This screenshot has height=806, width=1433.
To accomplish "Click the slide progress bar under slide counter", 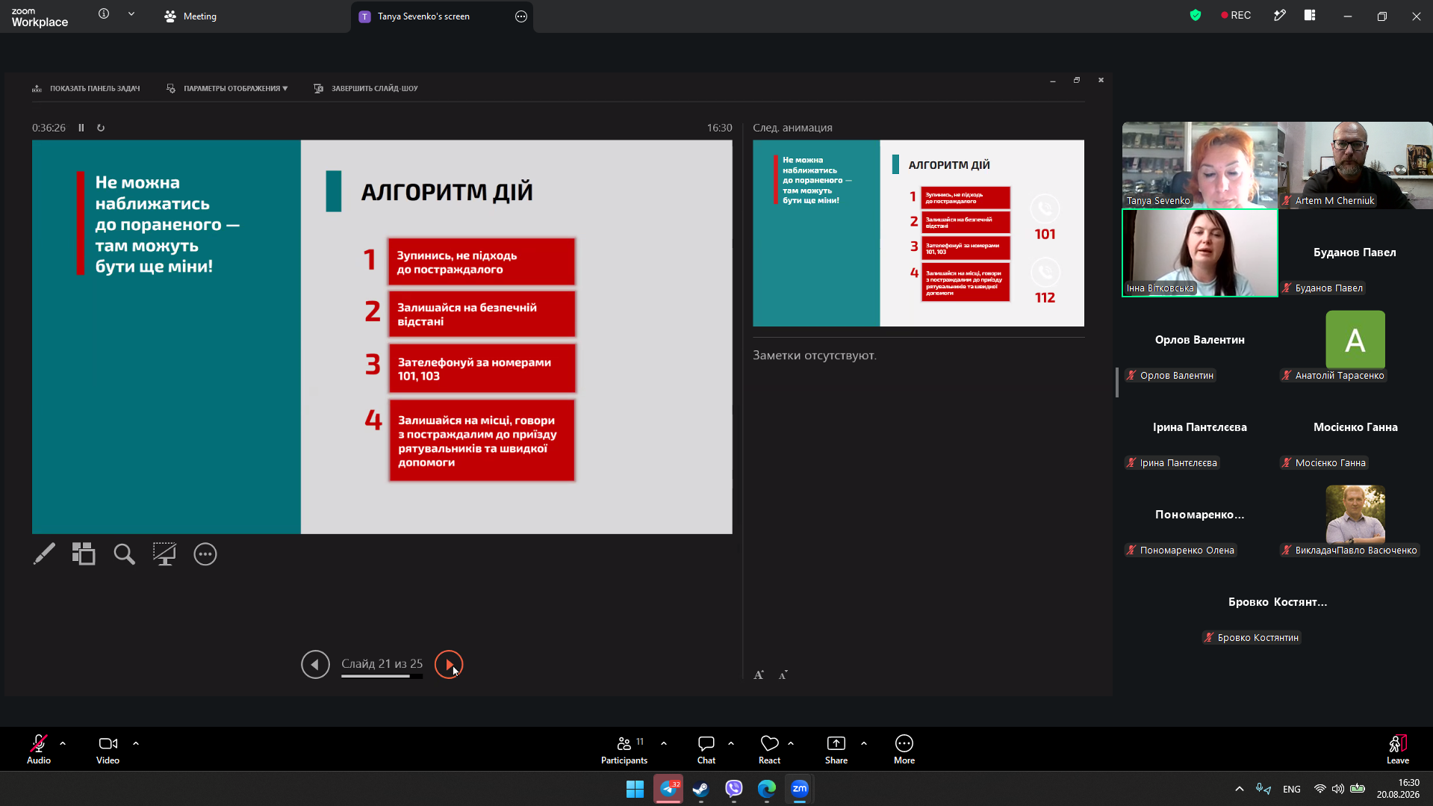I will (382, 676).
